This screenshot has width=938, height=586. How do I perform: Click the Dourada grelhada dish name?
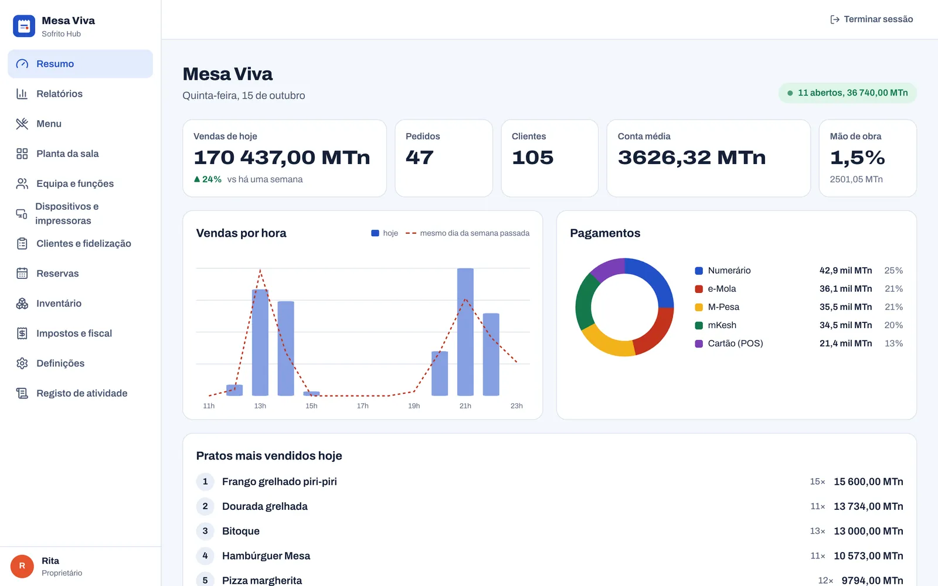click(265, 506)
